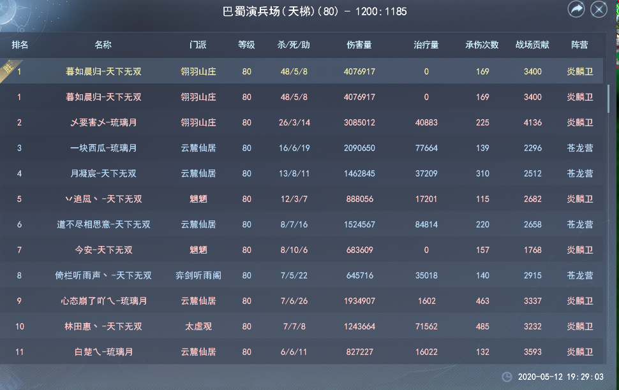Close the battlefield scoreboard window

(598, 10)
